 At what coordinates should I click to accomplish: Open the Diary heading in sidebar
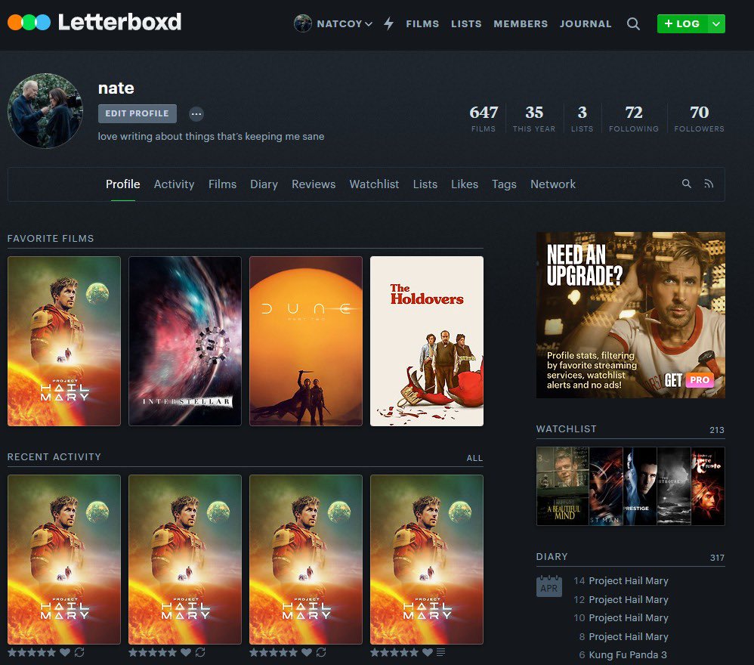(552, 556)
